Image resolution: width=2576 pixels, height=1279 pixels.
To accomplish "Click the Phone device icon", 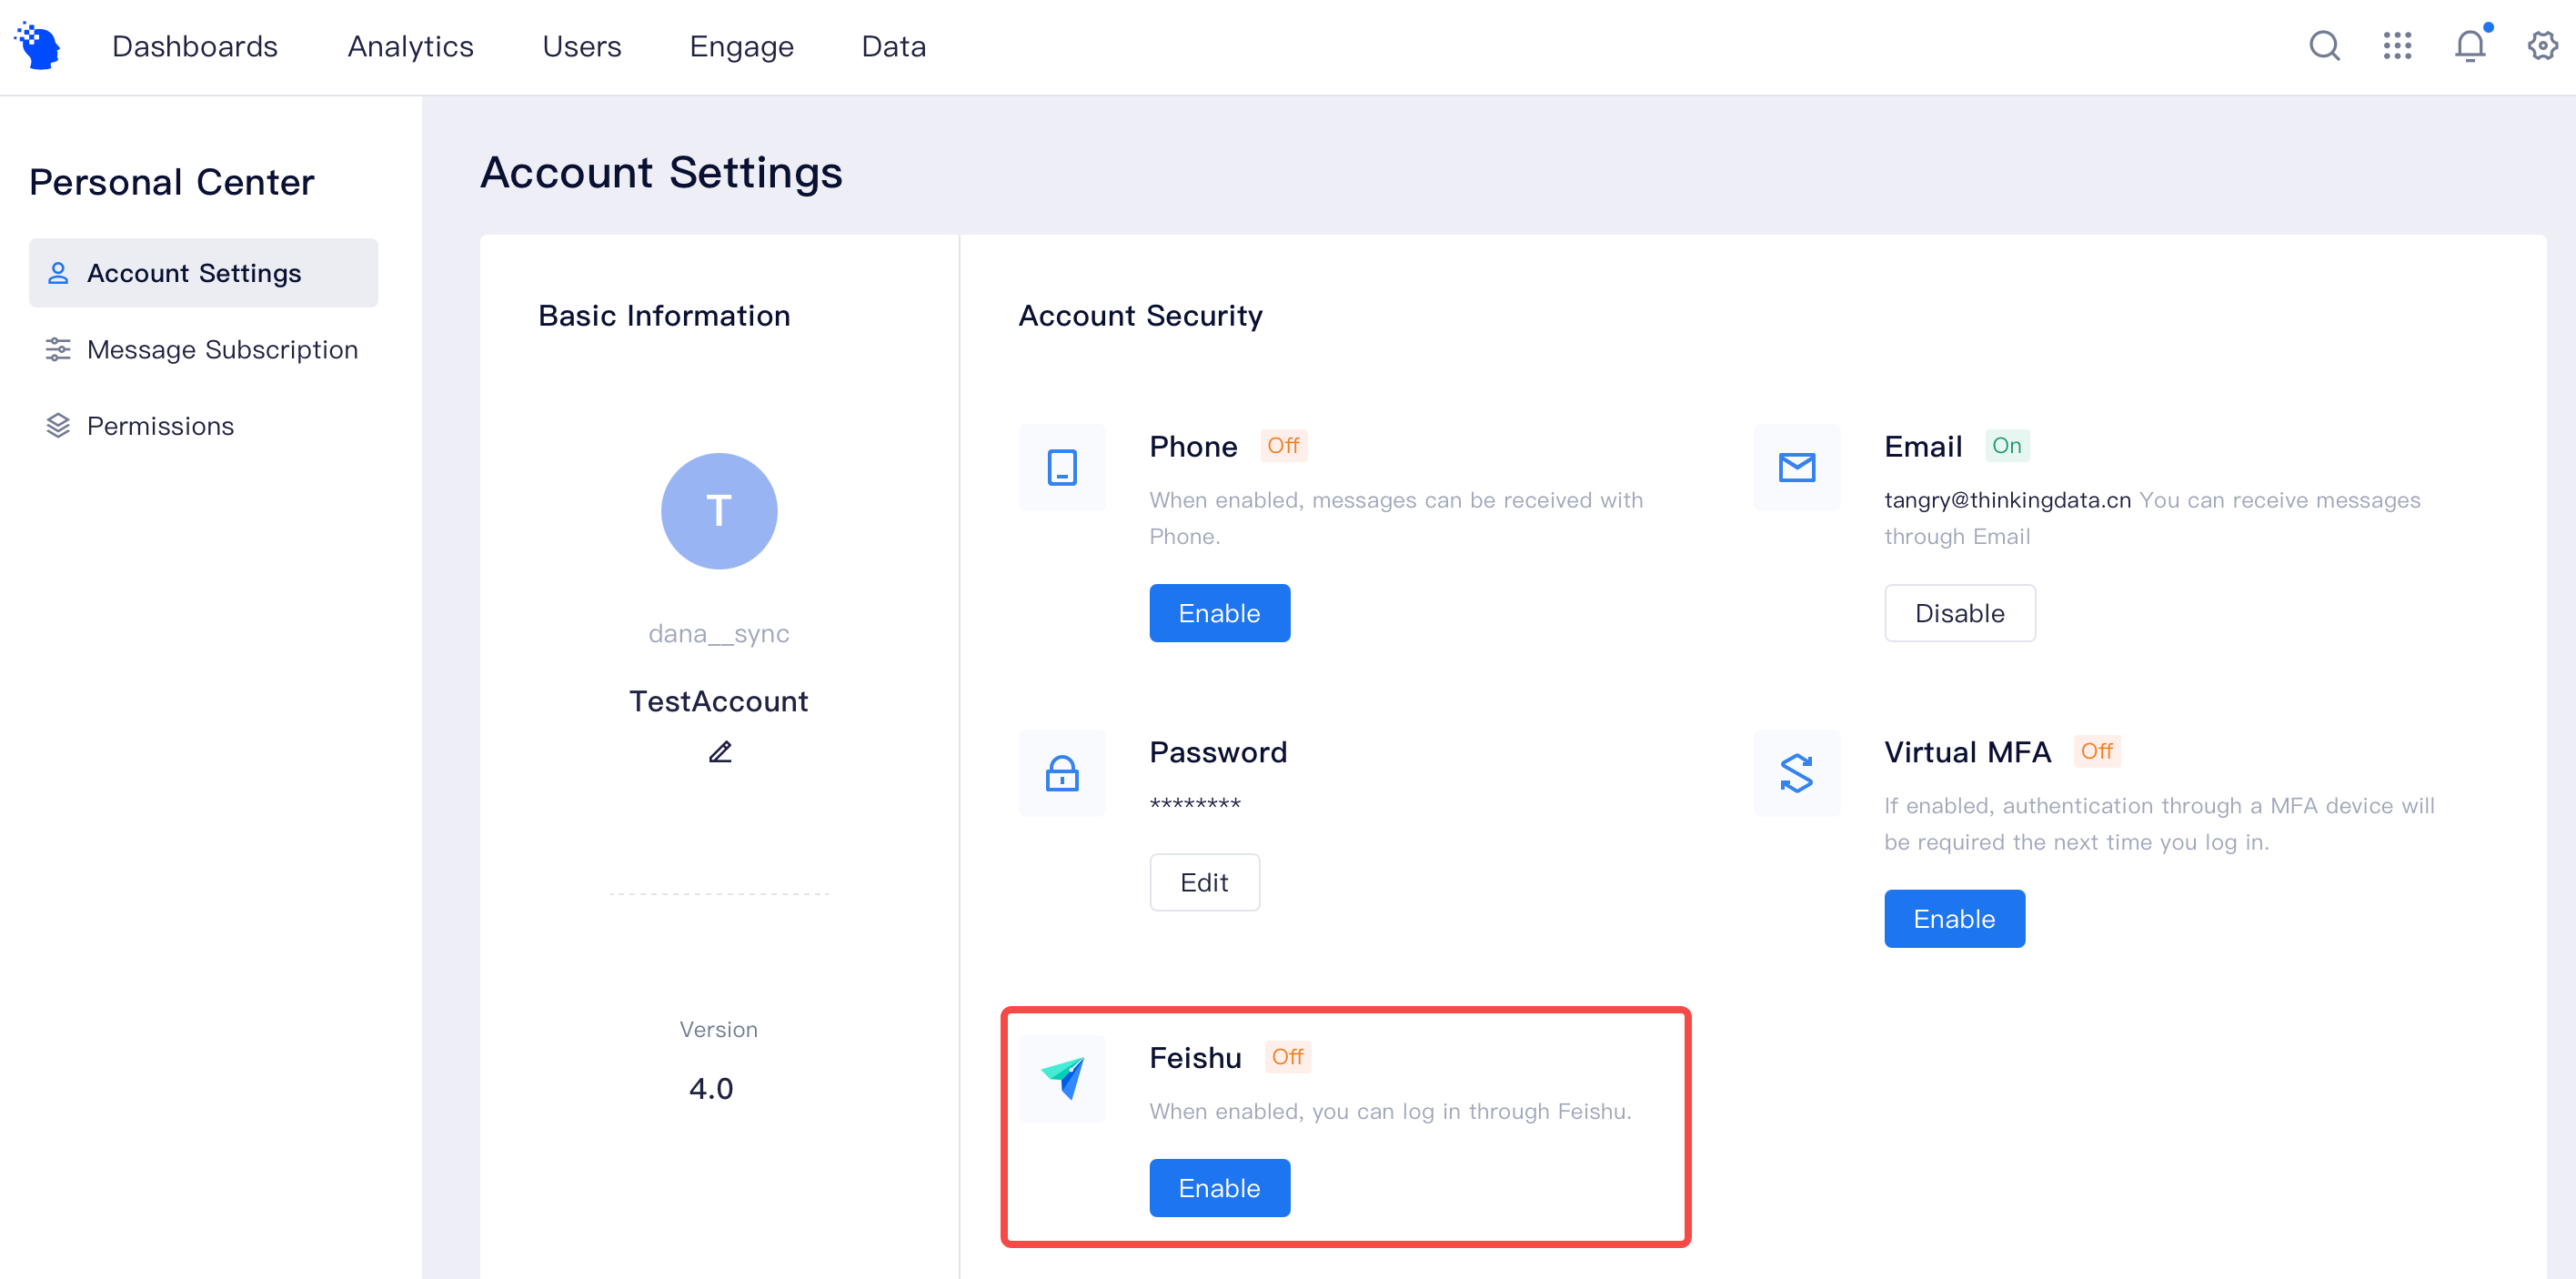I will tap(1062, 467).
